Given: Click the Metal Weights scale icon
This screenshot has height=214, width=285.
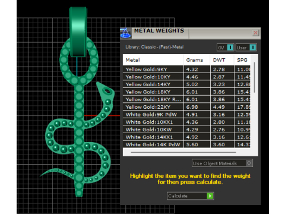Looking at the screenshot, I should pyautogui.click(x=125, y=33).
